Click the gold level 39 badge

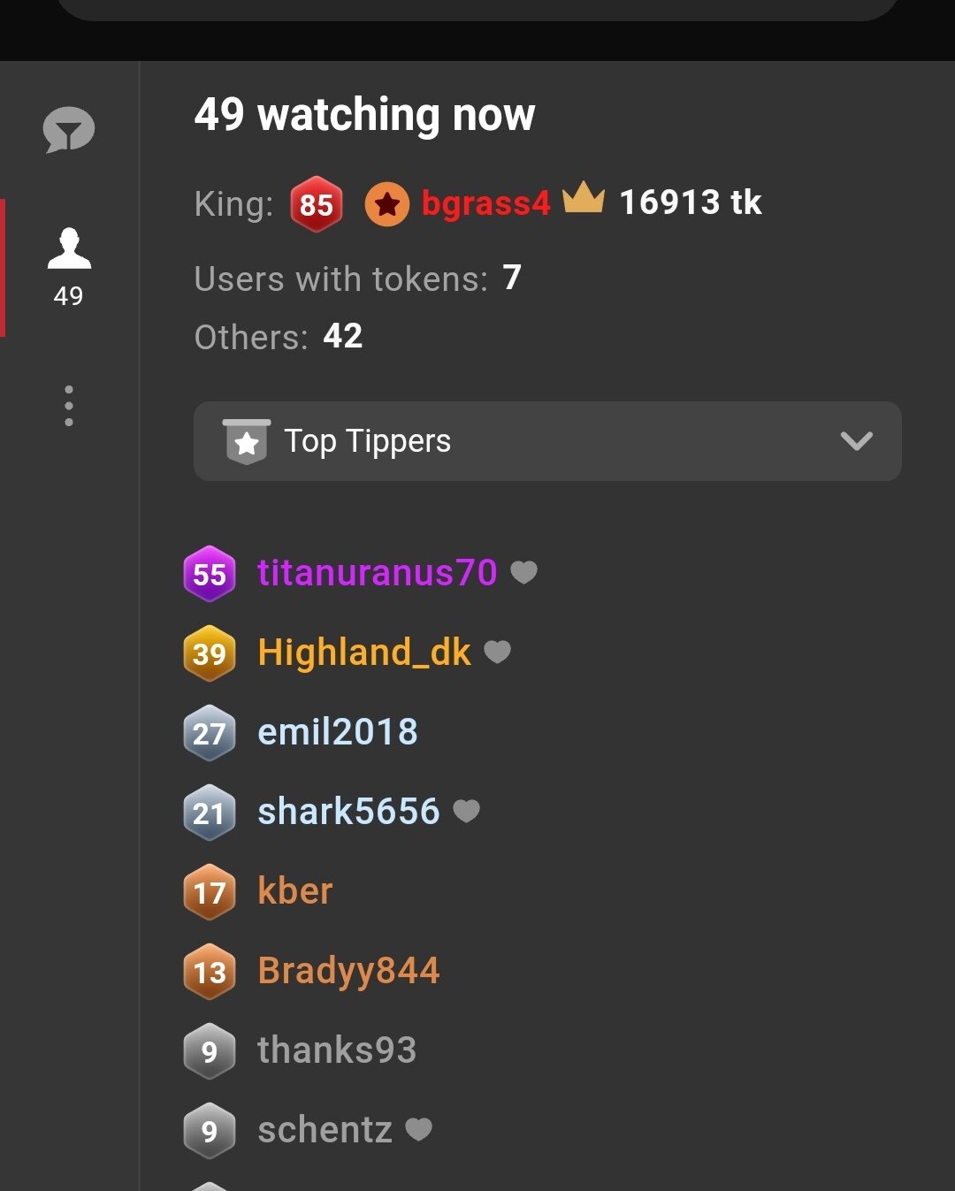(210, 653)
